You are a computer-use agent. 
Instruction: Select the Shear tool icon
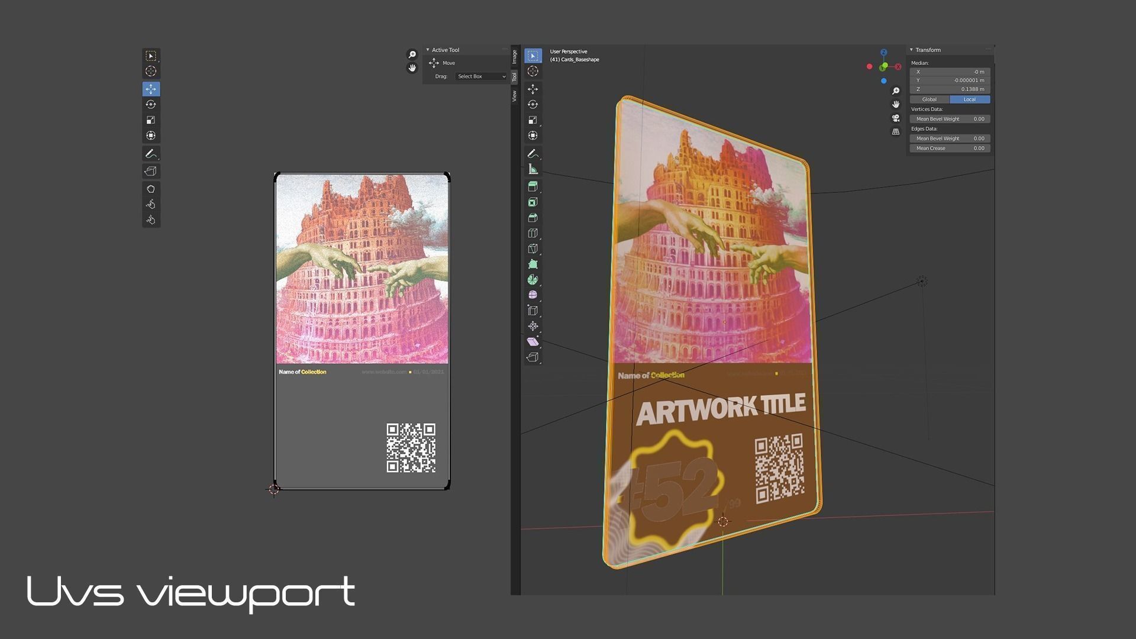click(532, 342)
